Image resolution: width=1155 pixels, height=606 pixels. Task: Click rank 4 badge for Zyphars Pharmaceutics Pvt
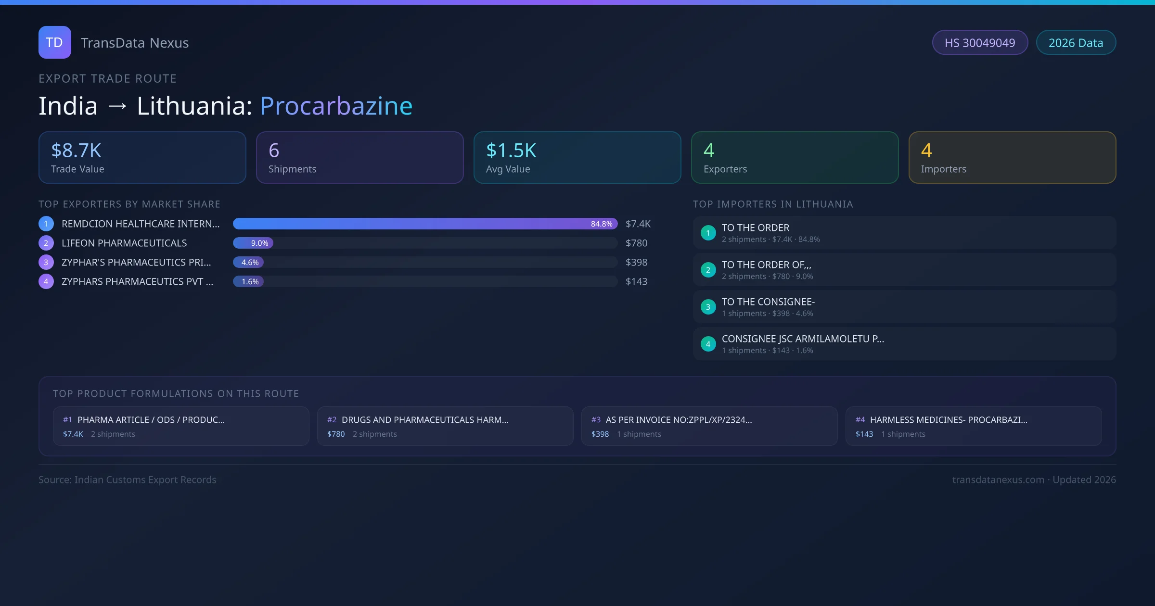coord(46,281)
